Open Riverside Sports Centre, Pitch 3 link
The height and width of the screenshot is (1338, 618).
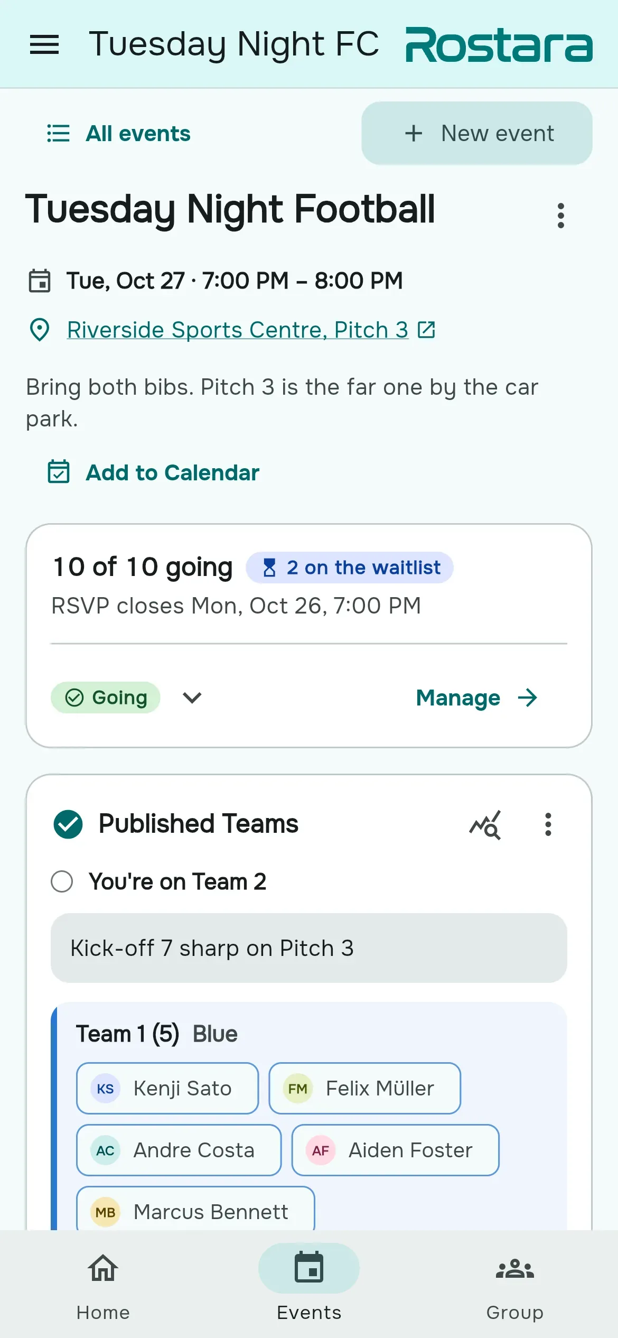[x=238, y=330]
